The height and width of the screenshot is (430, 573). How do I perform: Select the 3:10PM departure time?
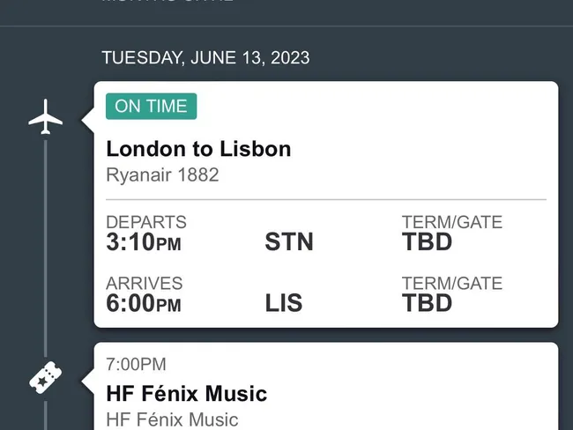click(143, 241)
